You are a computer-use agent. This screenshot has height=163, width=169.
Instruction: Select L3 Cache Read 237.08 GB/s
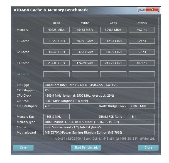coord(57,63)
